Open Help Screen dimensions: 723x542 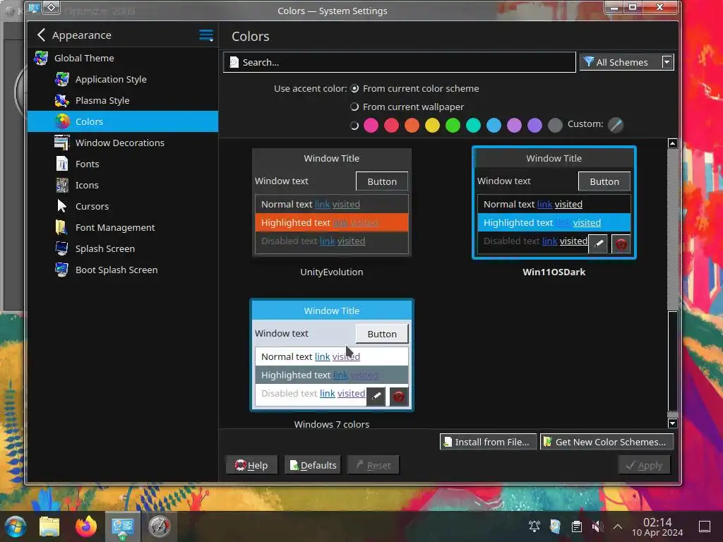pos(252,466)
